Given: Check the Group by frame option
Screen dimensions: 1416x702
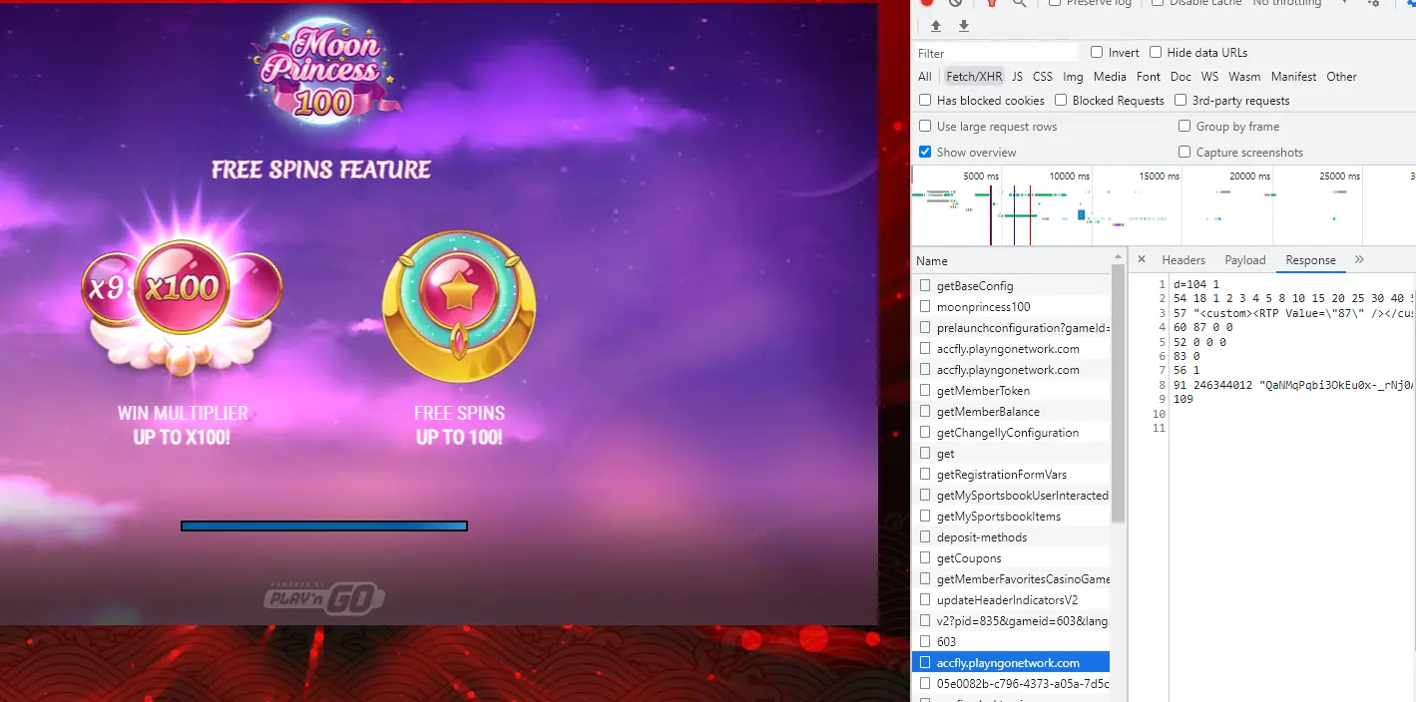Looking at the screenshot, I should click(x=1184, y=126).
